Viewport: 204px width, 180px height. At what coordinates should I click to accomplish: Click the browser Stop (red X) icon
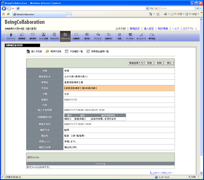tap(156, 9)
